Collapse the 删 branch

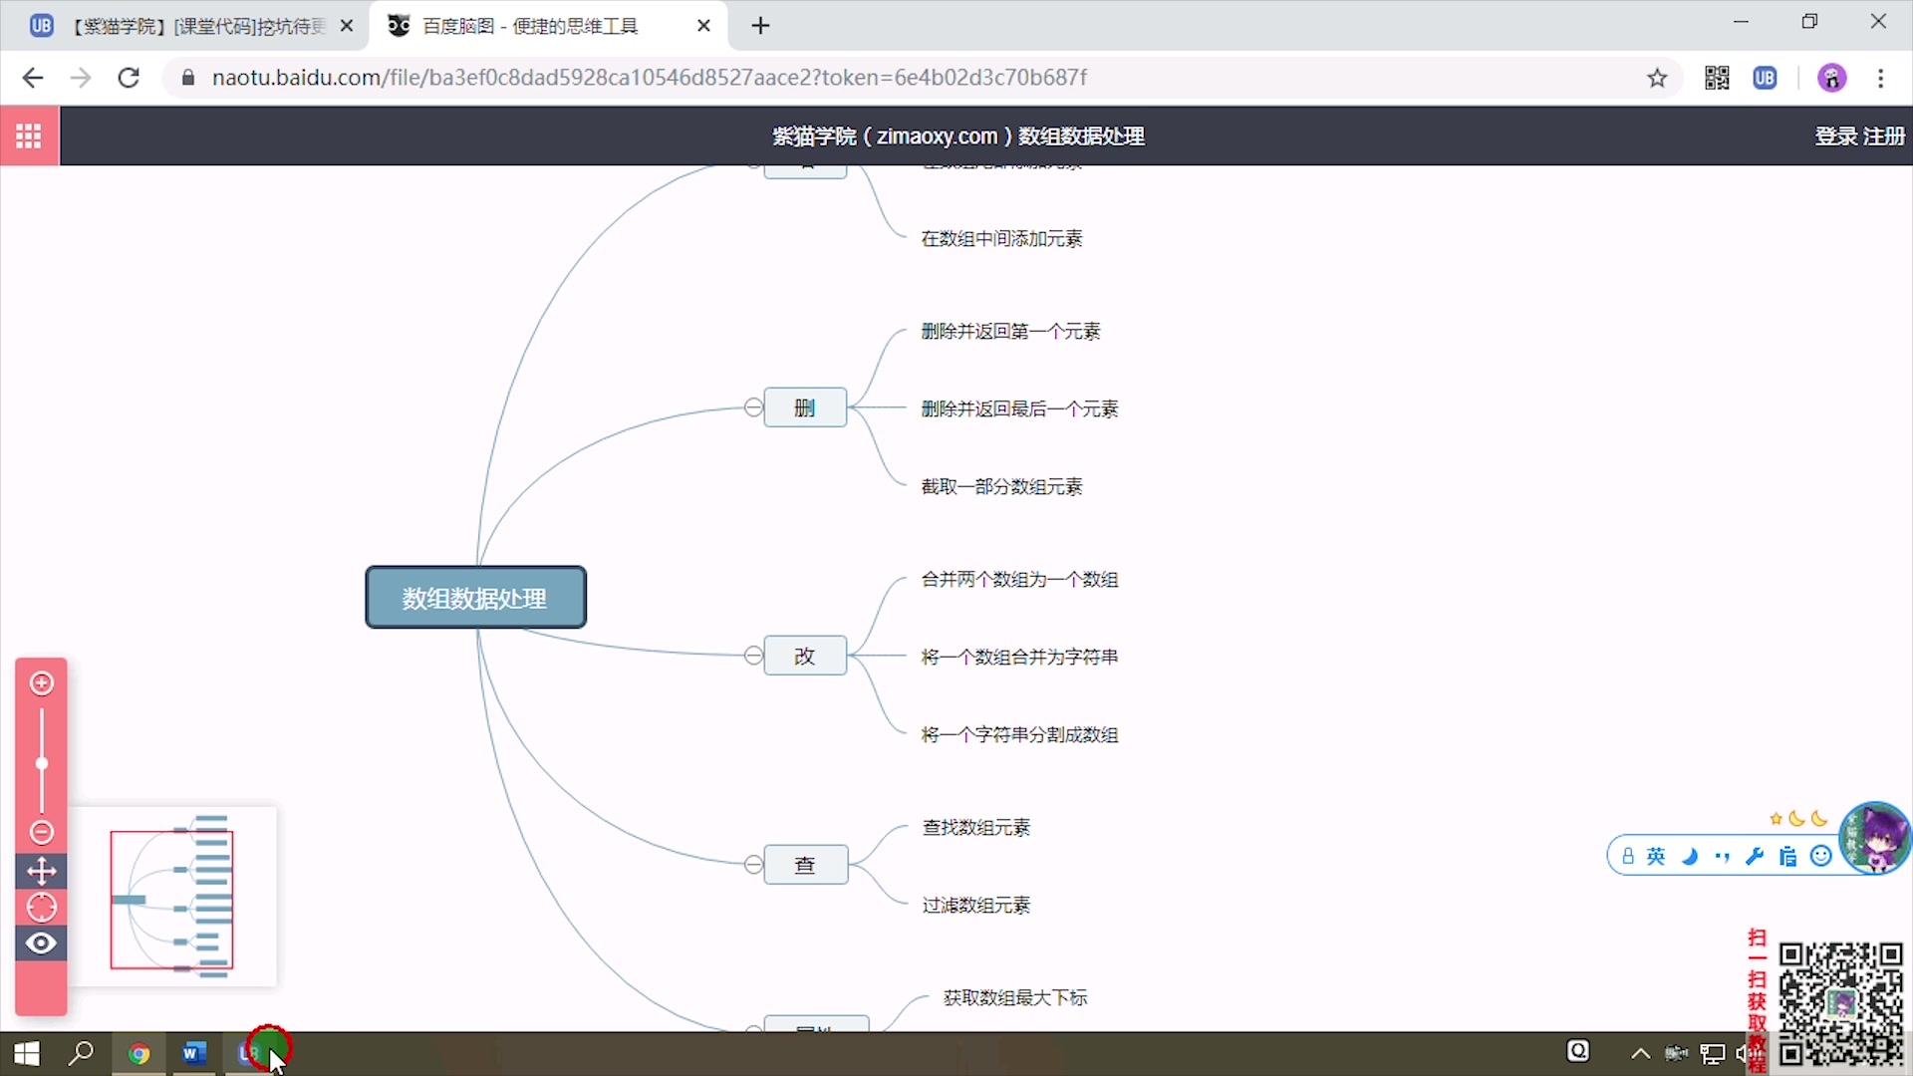754,407
